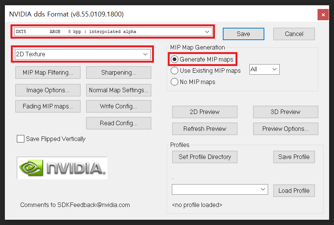Click the Cancel button
This screenshot has width=334, height=225.
coord(294,34)
